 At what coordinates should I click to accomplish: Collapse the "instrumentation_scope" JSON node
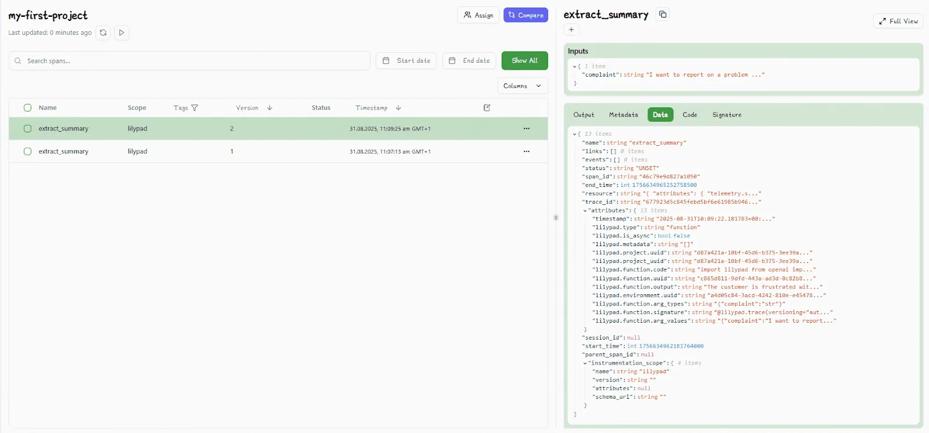pos(585,363)
